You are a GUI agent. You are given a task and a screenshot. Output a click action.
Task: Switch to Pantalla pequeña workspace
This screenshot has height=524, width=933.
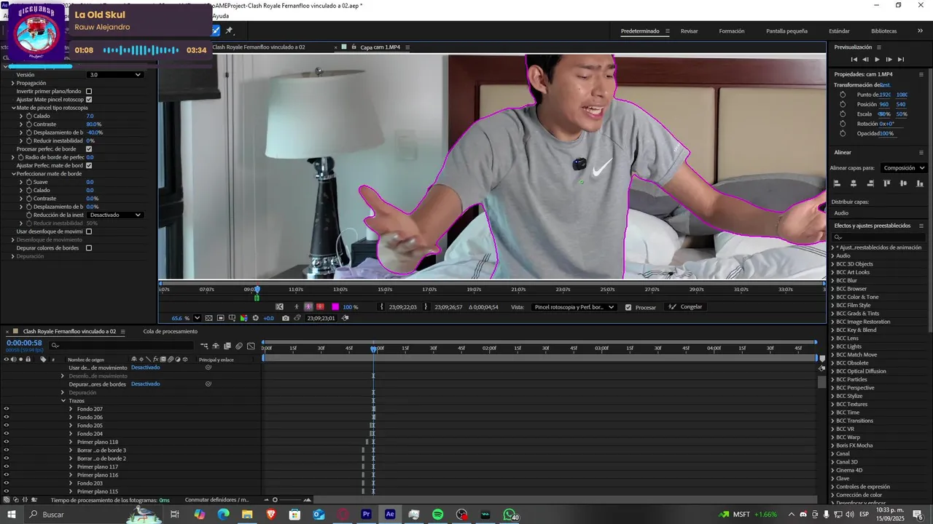(x=786, y=31)
